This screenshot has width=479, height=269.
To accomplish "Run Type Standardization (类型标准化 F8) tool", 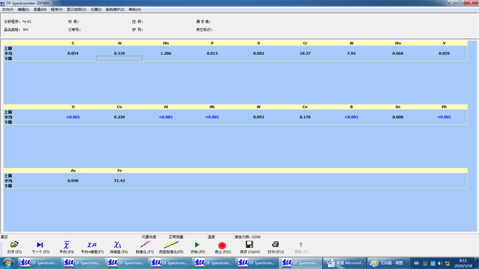I will pyautogui.click(x=171, y=245).
